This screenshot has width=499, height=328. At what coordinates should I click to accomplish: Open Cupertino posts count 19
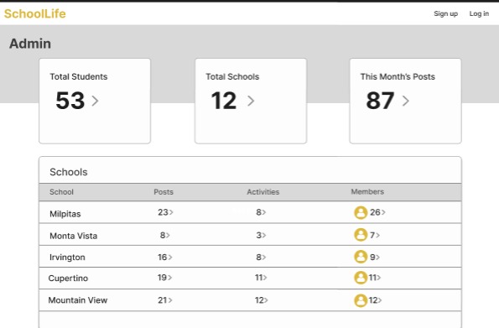[164, 278]
